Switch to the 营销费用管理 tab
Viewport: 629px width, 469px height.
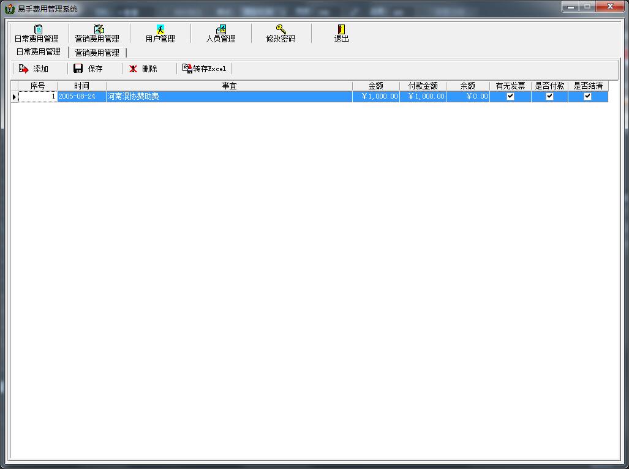(97, 53)
